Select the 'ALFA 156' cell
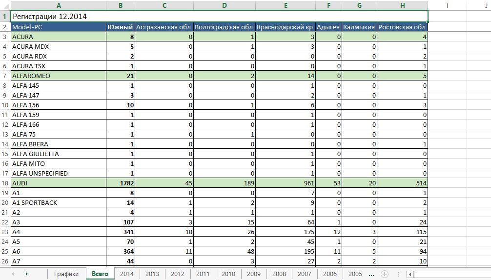Image resolution: width=491 pixels, height=280 pixels. (59, 105)
